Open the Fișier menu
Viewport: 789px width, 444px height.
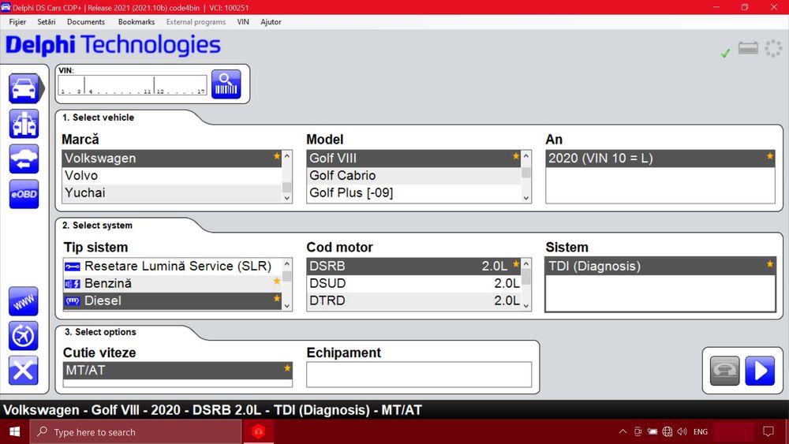pyautogui.click(x=17, y=22)
